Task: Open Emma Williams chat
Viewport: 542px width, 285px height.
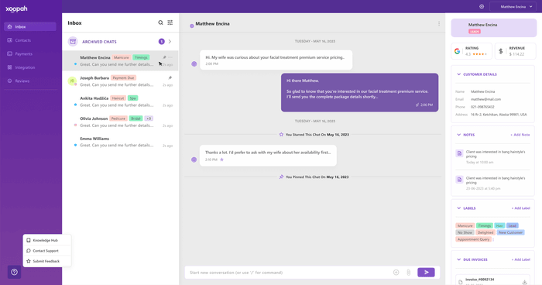Action: point(120,142)
